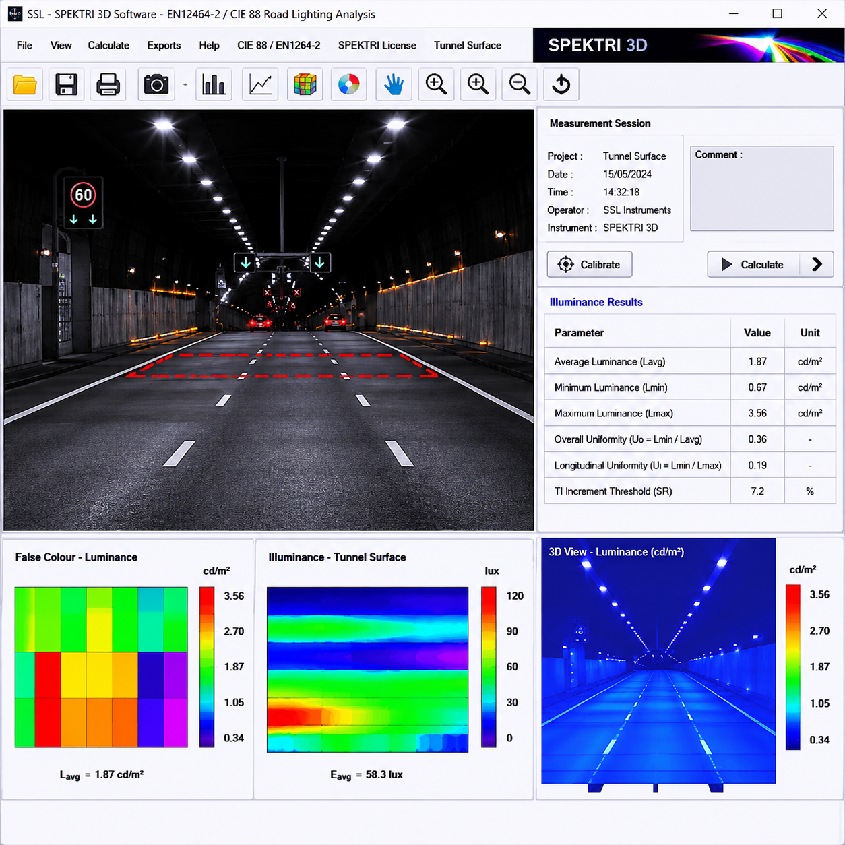845x845 pixels.
Task: Activate the pan hand tool
Action: pyautogui.click(x=394, y=84)
